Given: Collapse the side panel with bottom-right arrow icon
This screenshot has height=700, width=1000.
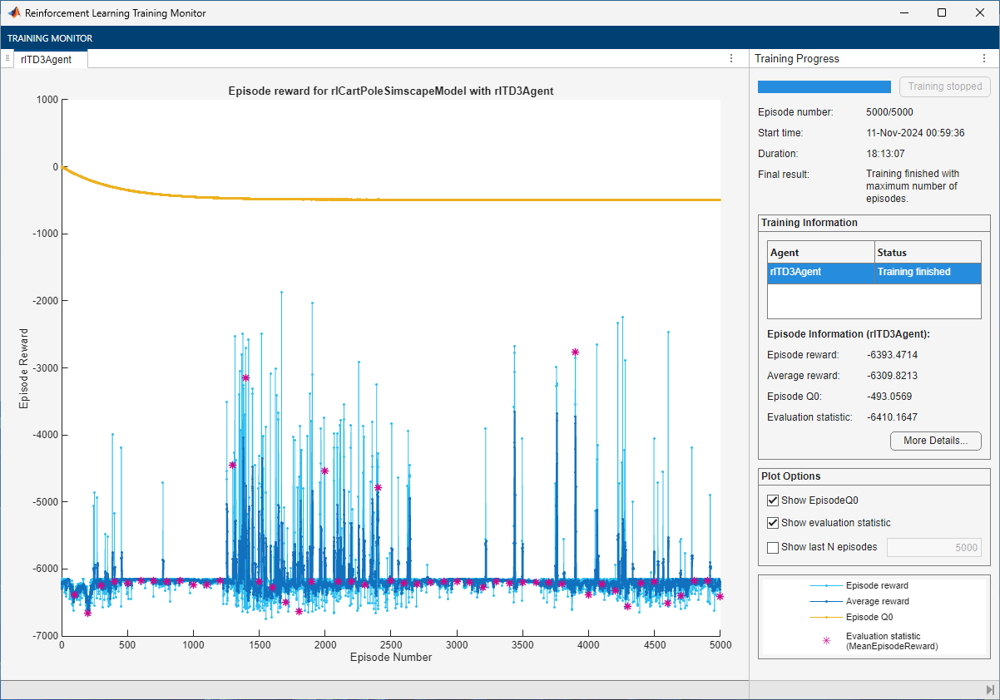Looking at the screenshot, I should pyautogui.click(x=989, y=690).
